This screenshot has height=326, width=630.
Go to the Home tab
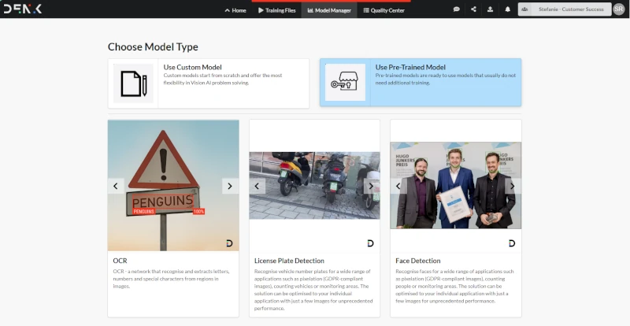click(235, 10)
